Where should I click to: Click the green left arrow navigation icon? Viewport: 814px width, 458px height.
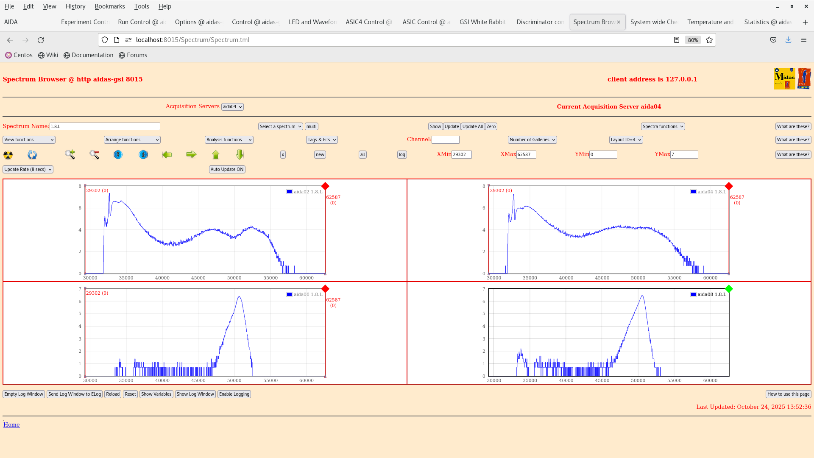point(167,154)
